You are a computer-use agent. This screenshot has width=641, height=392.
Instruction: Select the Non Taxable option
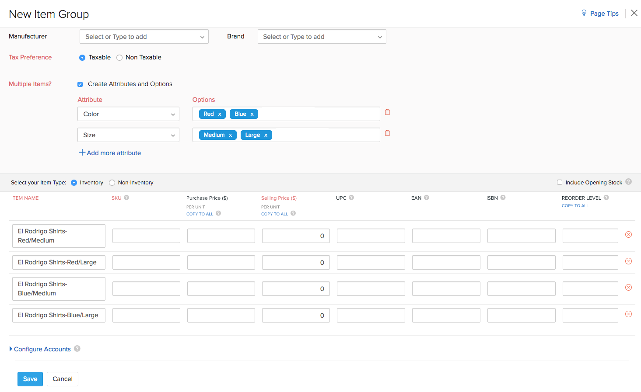click(x=119, y=57)
